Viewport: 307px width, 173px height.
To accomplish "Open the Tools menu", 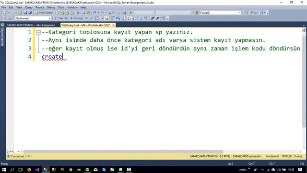I will (61, 8).
